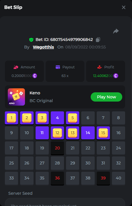Select red tile number 39
This screenshot has height=206, width=132.
[x=103, y=178]
